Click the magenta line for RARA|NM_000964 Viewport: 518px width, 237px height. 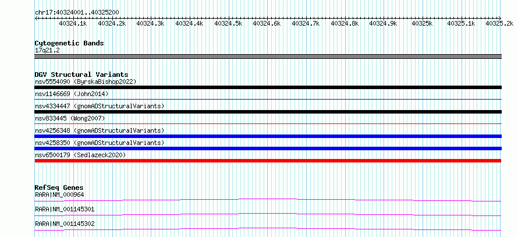(268, 200)
